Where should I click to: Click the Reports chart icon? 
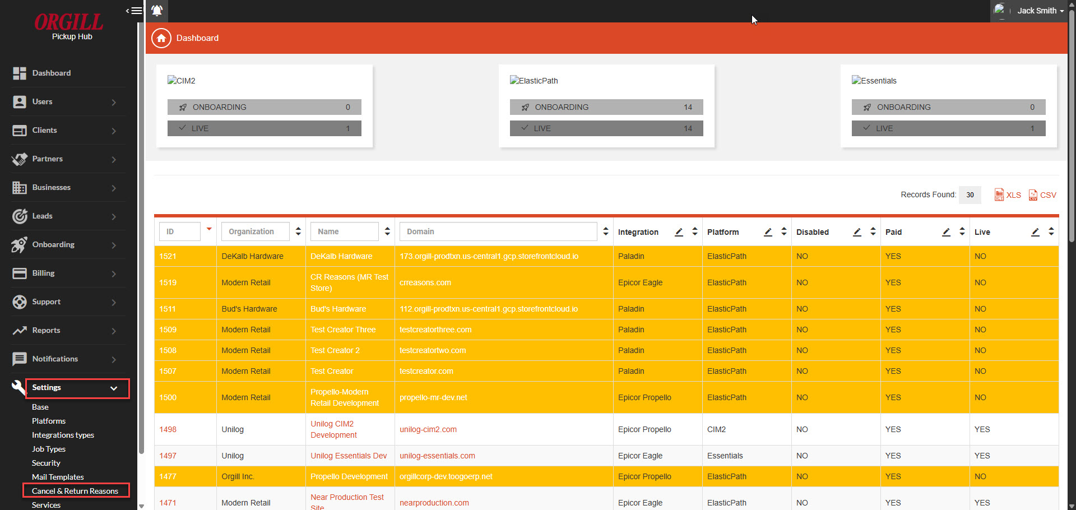20,331
